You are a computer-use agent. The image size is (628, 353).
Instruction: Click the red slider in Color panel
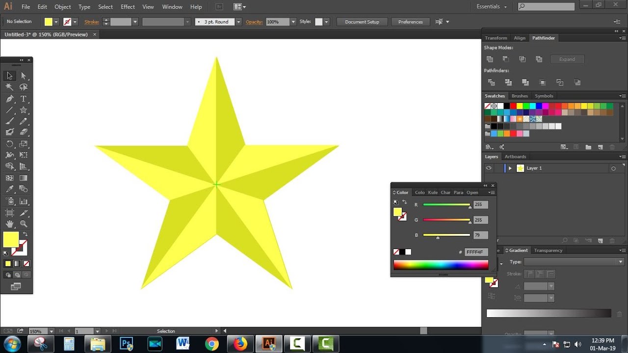(446, 204)
